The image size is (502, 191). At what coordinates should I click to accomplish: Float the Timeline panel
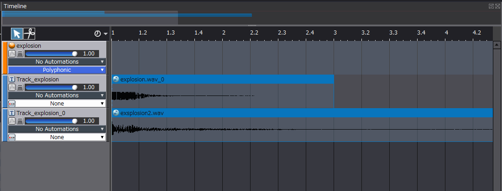coord(491,6)
